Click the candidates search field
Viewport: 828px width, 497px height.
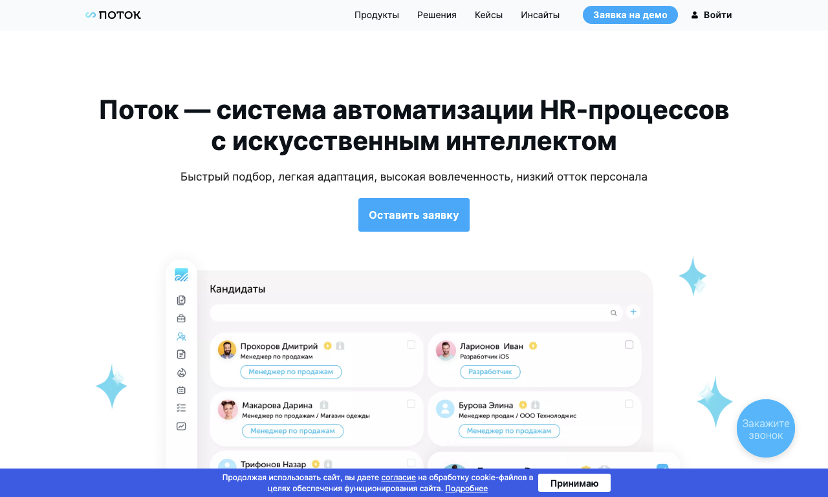tap(416, 313)
